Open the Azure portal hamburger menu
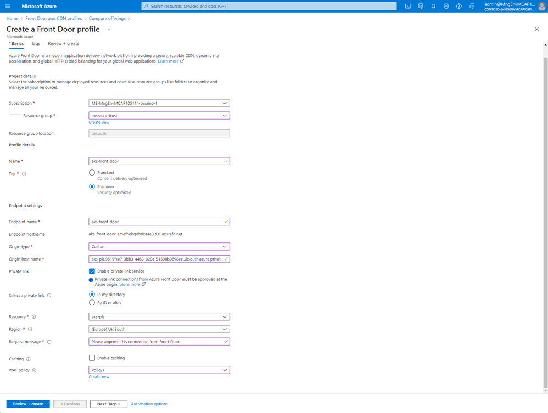Viewport: 548px width, 413px height. 8,6
